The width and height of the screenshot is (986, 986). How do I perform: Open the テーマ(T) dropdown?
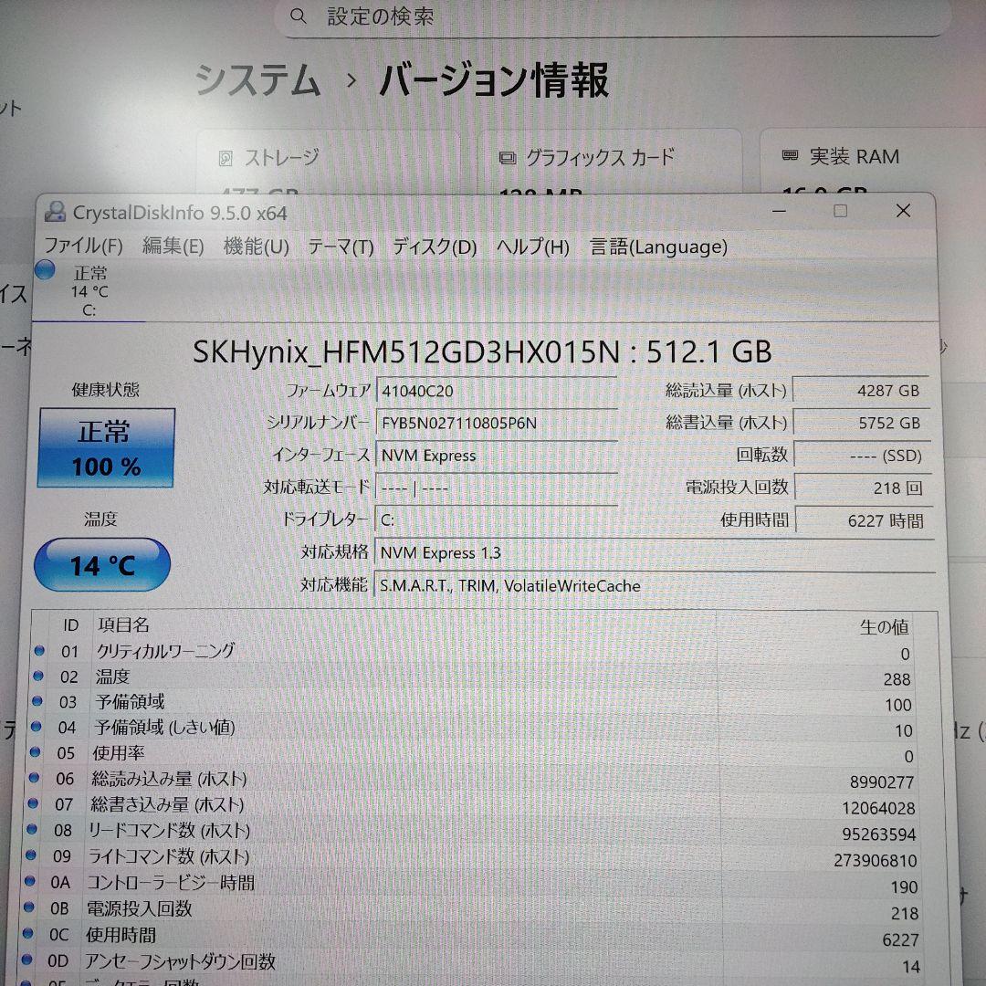pyautogui.click(x=339, y=246)
